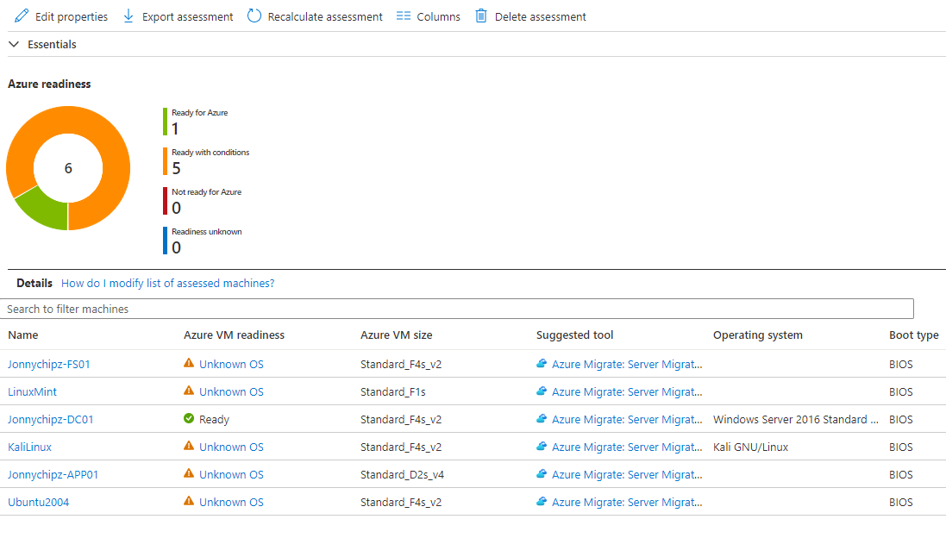Sort by the Azure VM size column header
This screenshot has width=946, height=538.
[396, 335]
